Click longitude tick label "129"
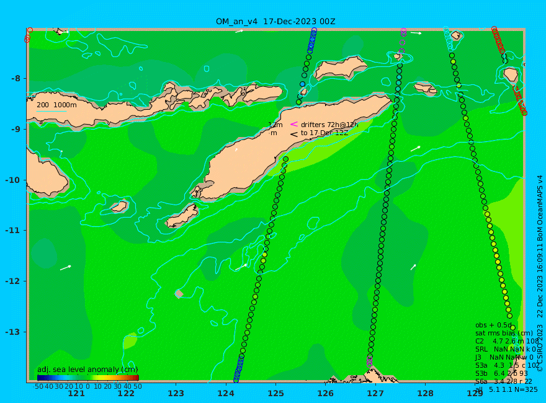The height and width of the screenshot is (403, 546). [x=475, y=393]
